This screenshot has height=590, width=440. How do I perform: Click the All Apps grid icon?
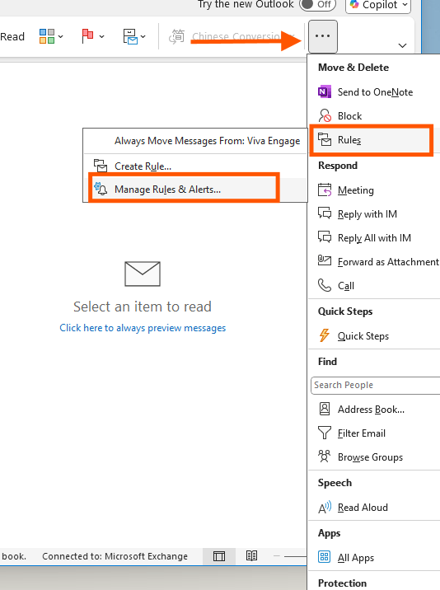click(x=324, y=556)
